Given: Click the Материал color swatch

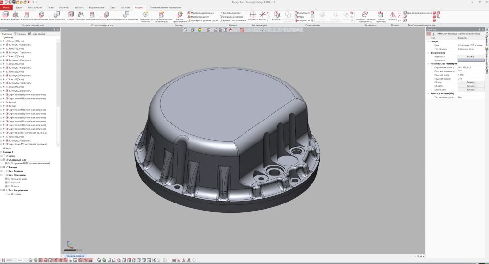Looking at the screenshot, I should click(470, 60).
